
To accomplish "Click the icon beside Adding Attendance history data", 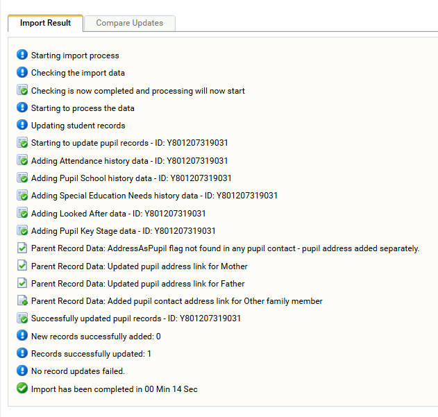I will [22, 160].
